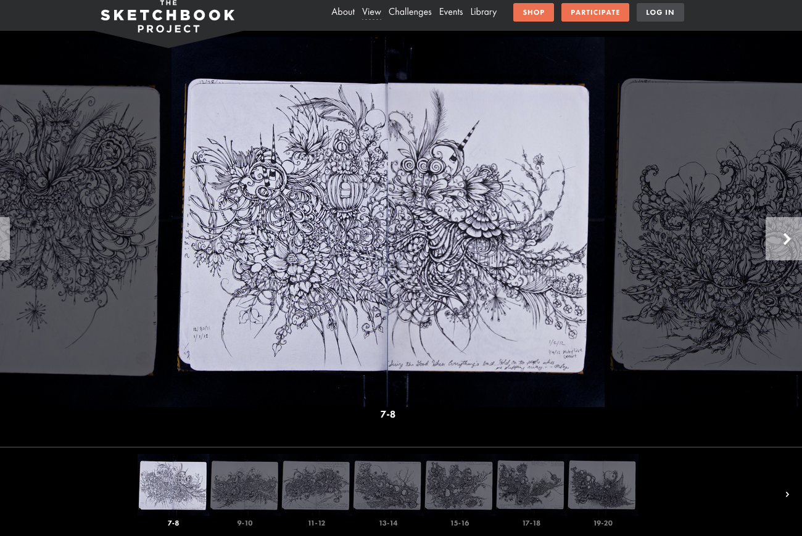
Task: Select the pages 15-16 thumbnail
Action: [460, 485]
